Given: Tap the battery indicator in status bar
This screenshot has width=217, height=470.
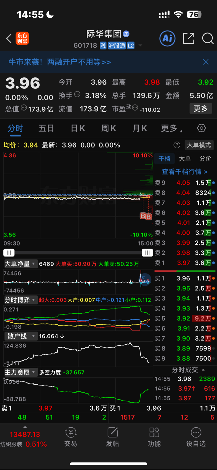Looking at the screenshot, I should [x=194, y=14].
